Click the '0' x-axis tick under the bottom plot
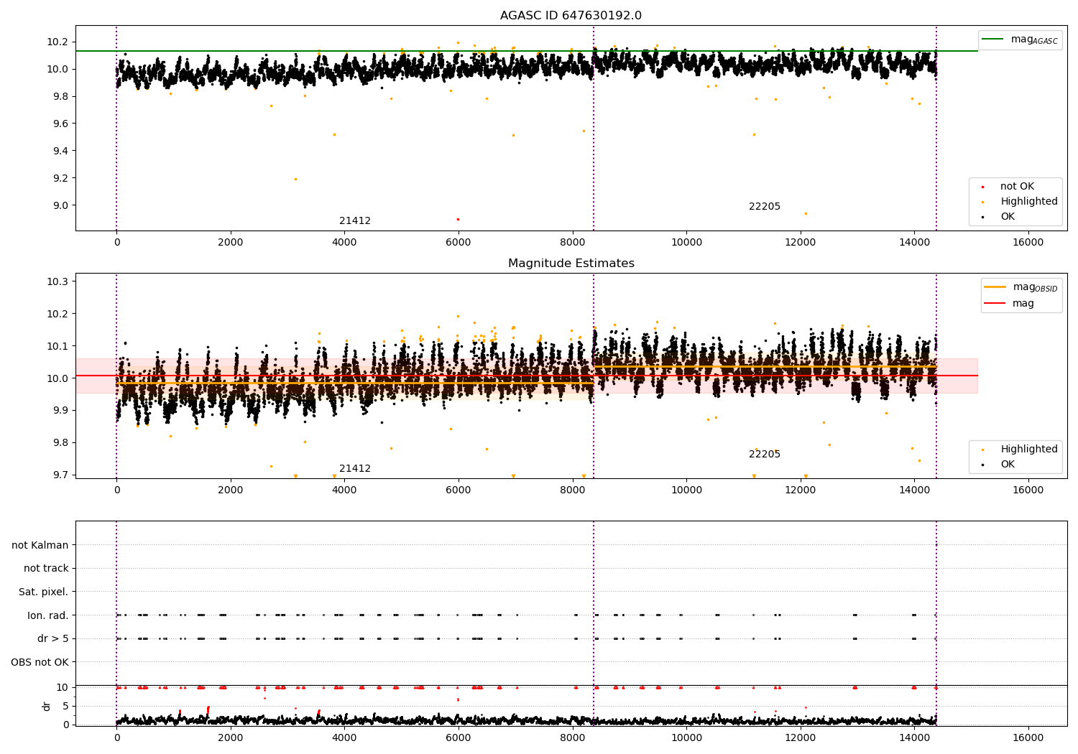Screen dimensions: 1078x754 point(116,737)
